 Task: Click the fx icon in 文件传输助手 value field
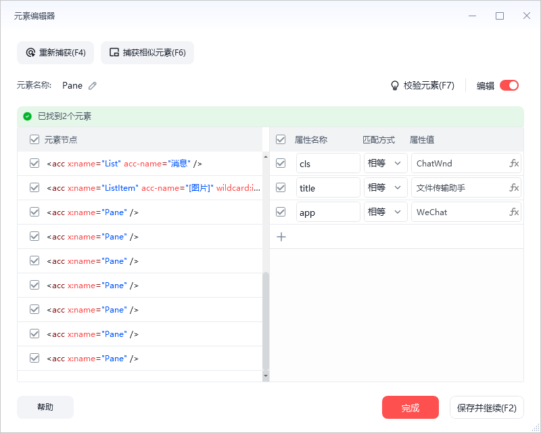[514, 187]
